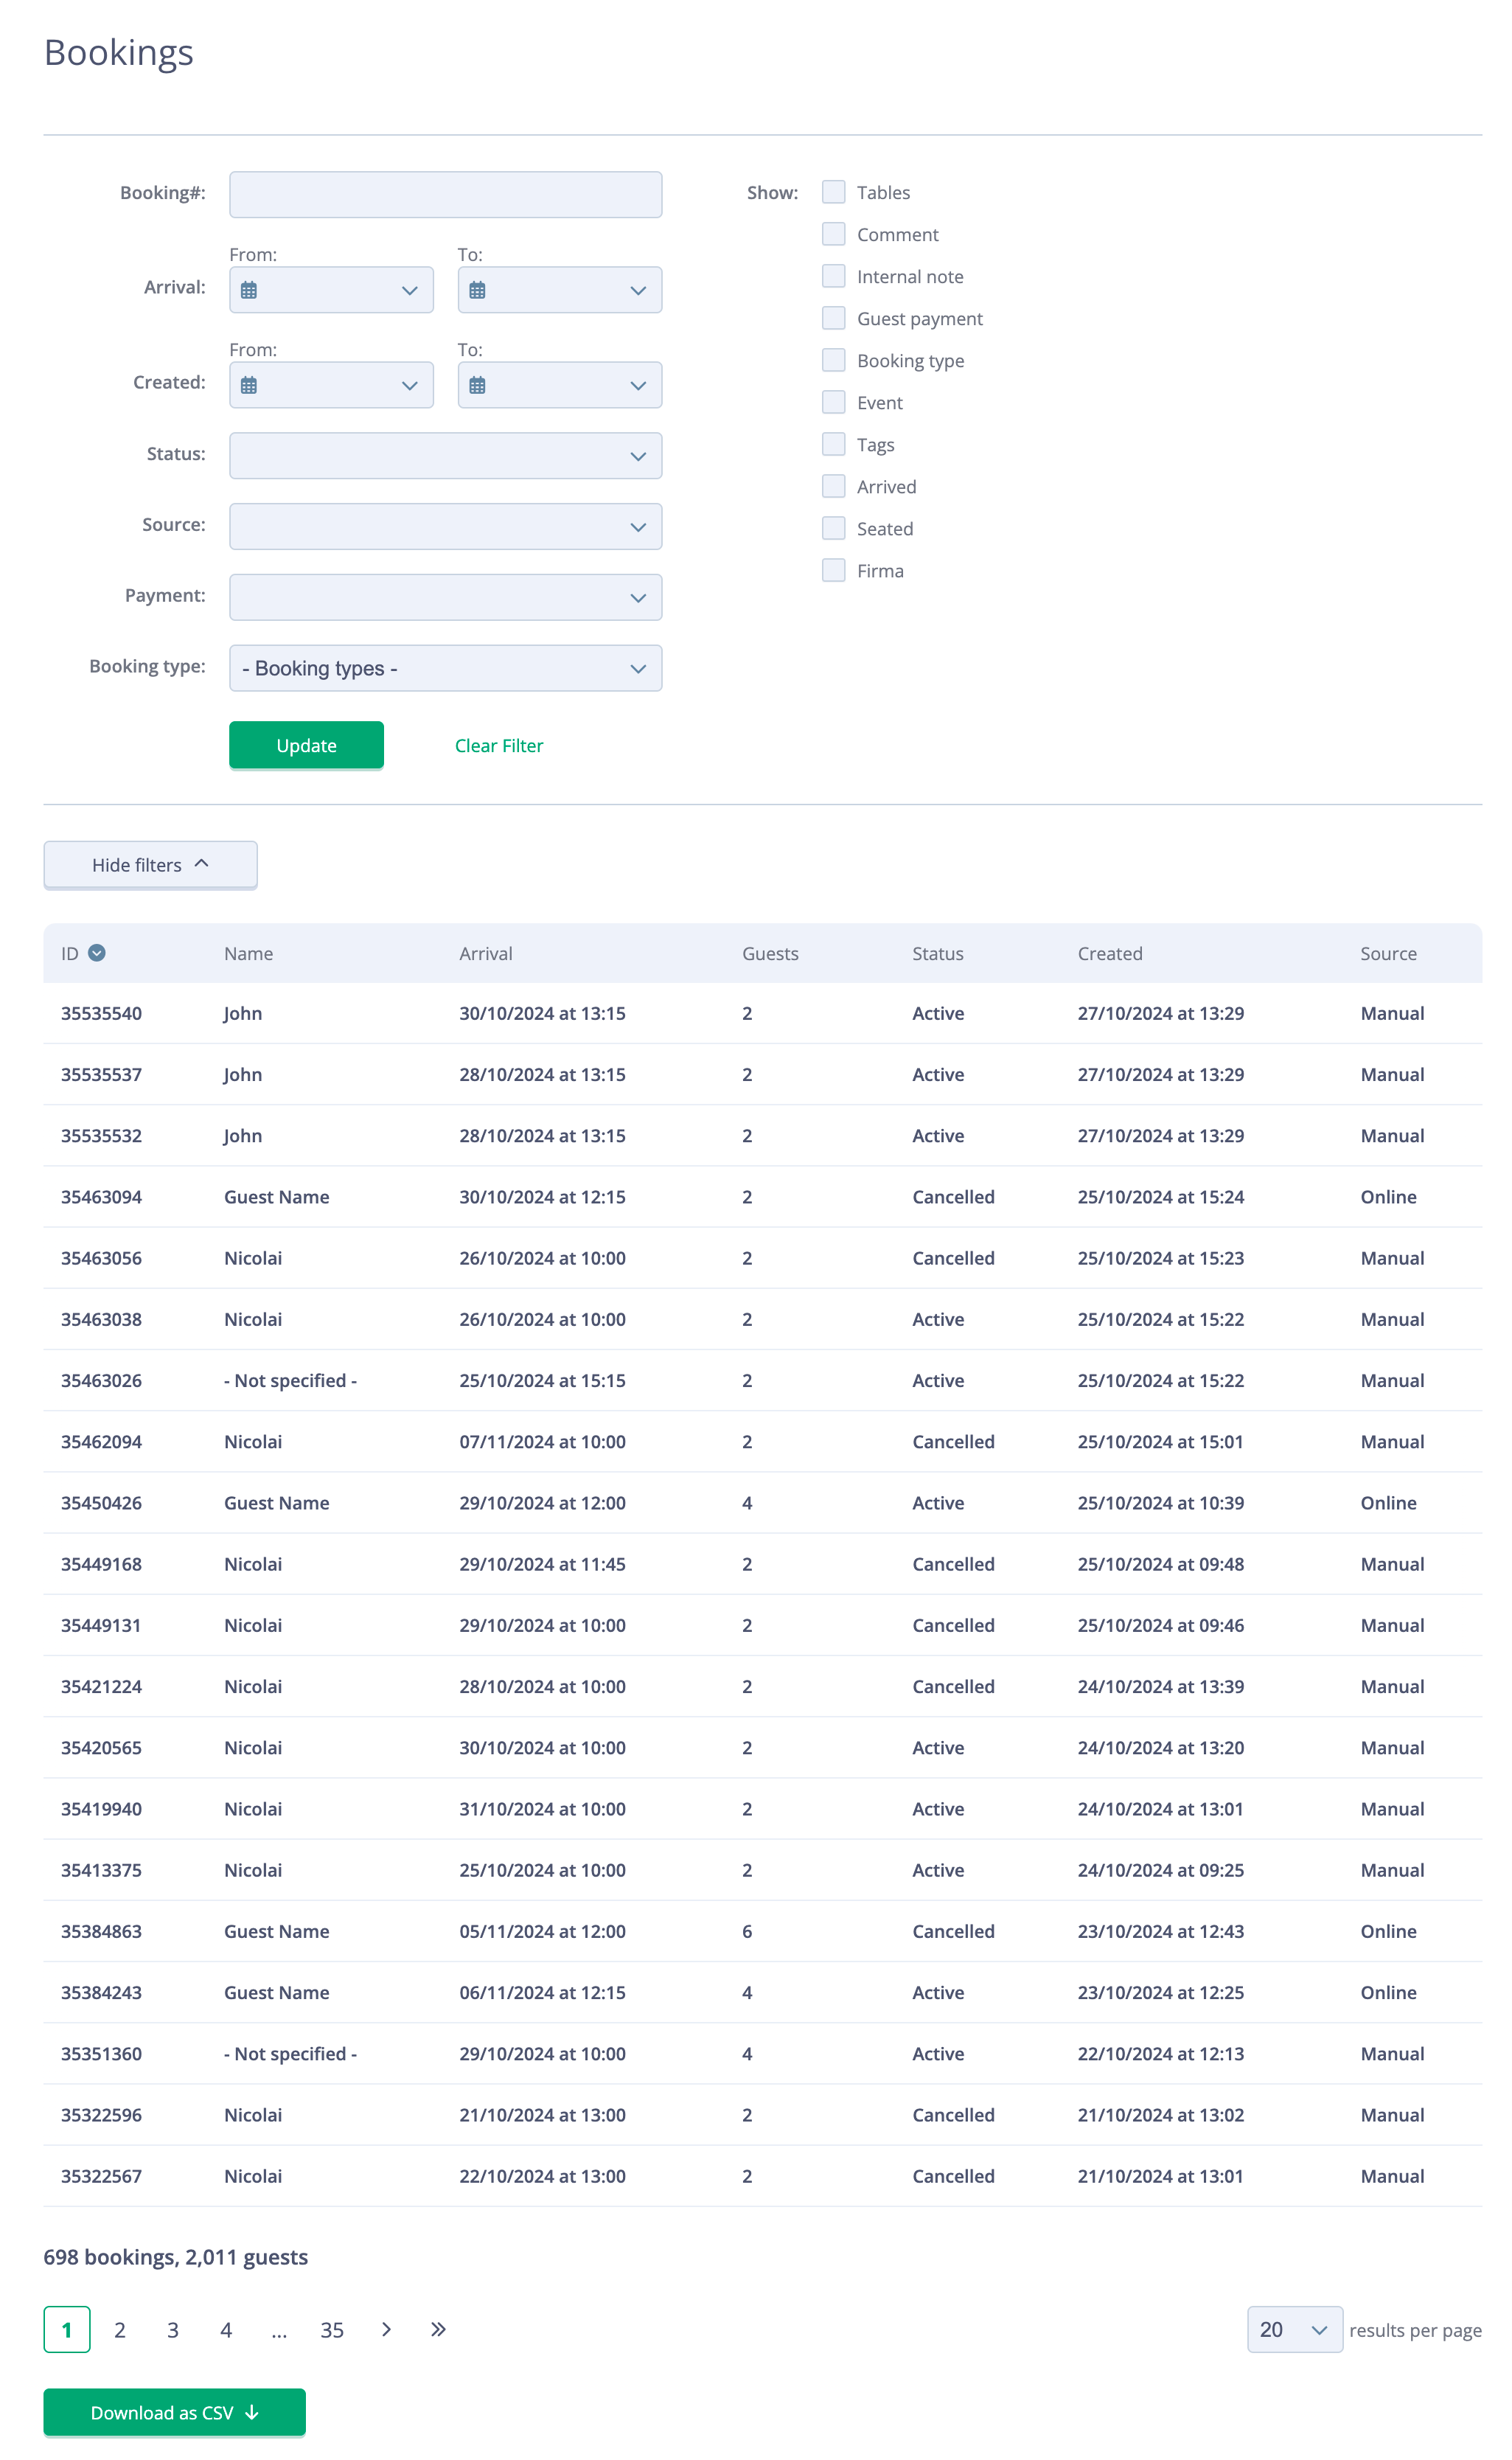Screen dimensions: 1512x2460
Task: Enable the Arrived checkbox
Action: coord(833,486)
